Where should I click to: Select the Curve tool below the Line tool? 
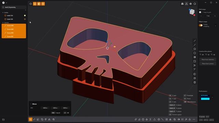(195, 45)
